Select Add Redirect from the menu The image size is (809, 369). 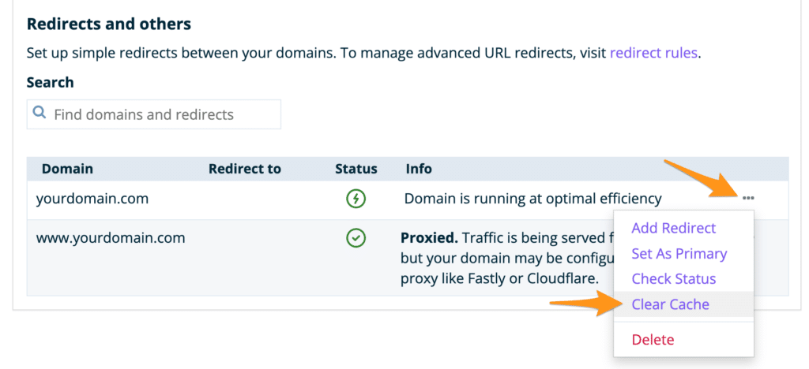point(673,228)
